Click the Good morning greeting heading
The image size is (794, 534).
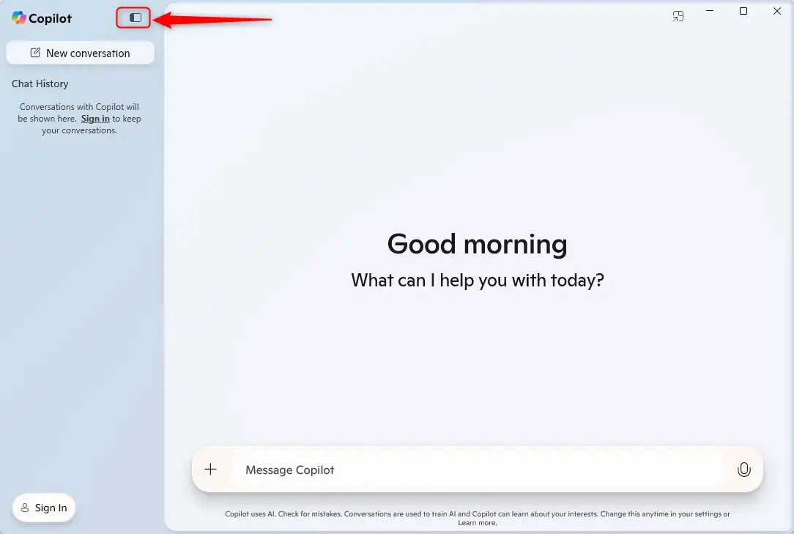point(477,244)
